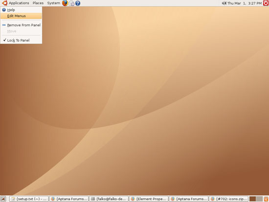Open the volume control speaker icon
The width and height of the screenshot is (269, 202).
click(x=224, y=3)
